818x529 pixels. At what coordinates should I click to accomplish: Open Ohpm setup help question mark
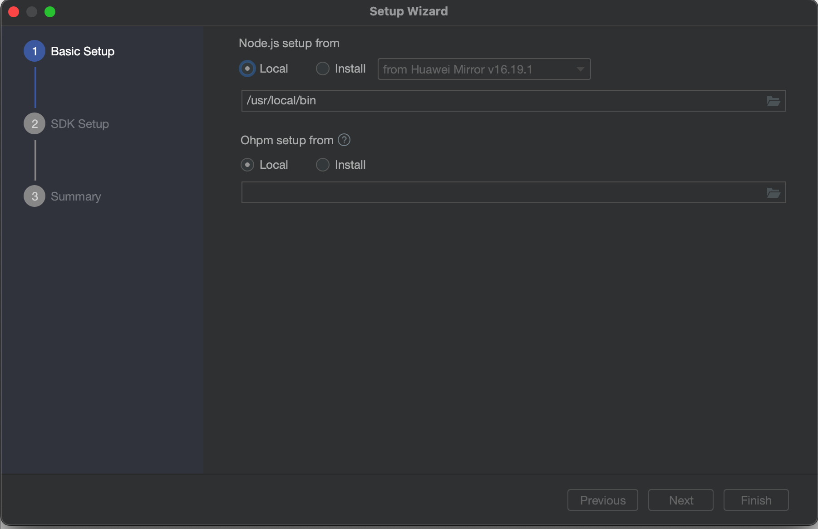(x=344, y=140)
